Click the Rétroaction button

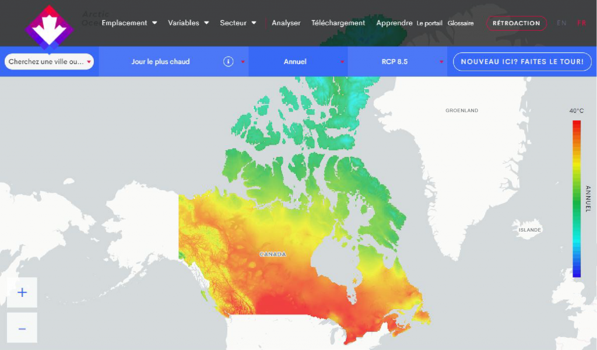[516, 23]
